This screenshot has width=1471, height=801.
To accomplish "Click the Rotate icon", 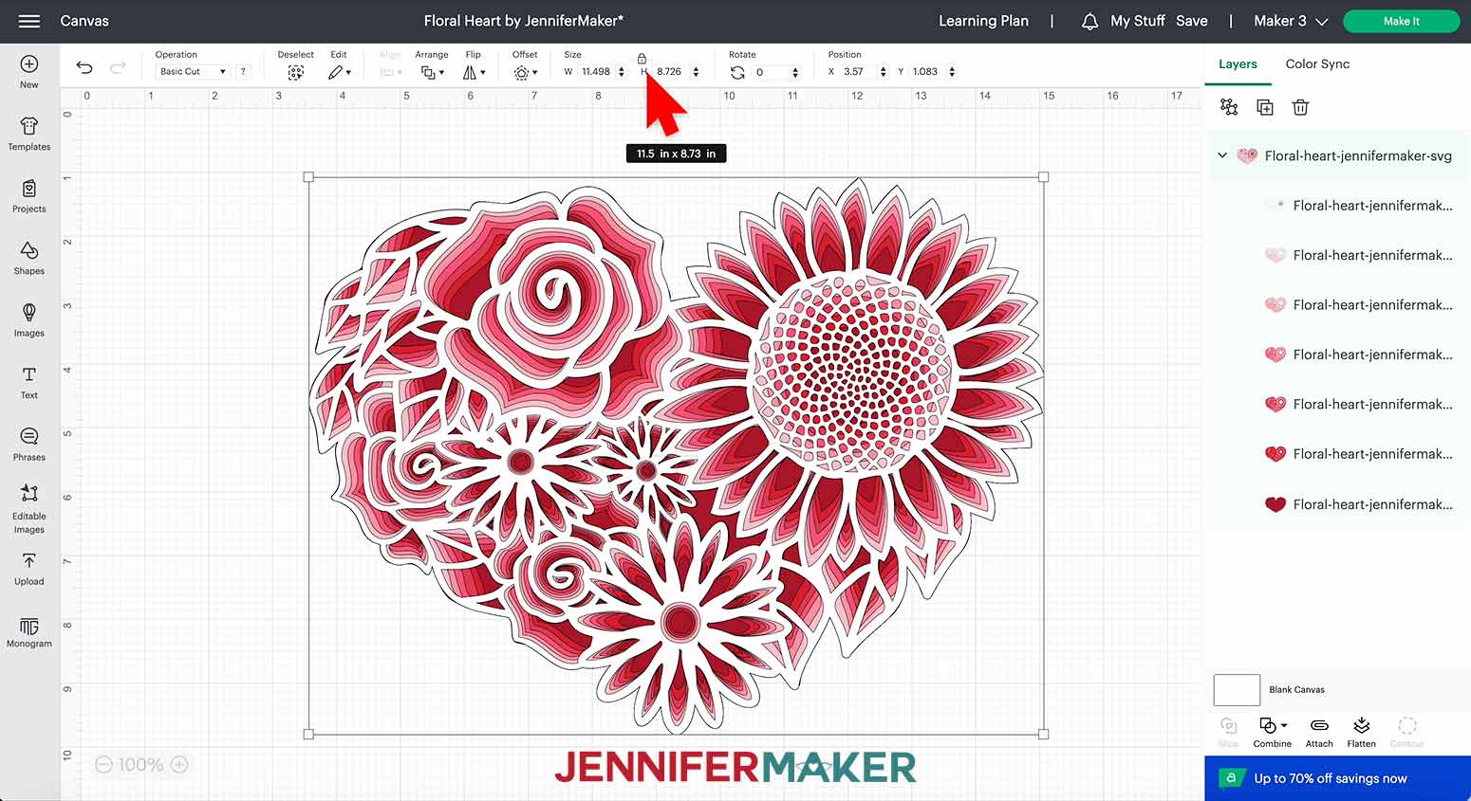I will [737, 72].
